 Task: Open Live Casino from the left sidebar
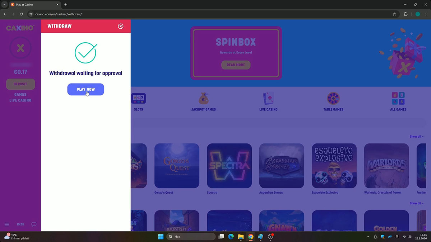[x=20, y=100]
